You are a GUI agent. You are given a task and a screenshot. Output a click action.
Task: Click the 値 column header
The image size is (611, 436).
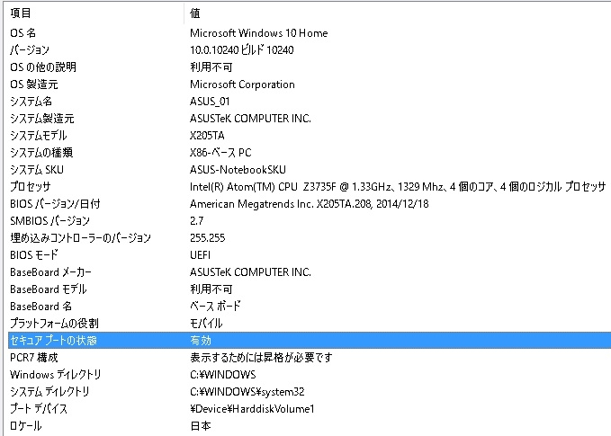click(196, 13)
